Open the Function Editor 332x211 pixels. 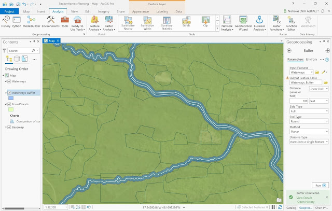tap(291, 23)
